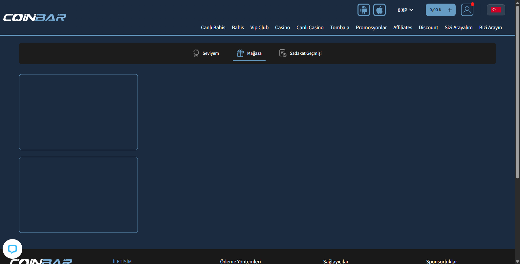Select the second empty store card

click(x=78, y=195)
